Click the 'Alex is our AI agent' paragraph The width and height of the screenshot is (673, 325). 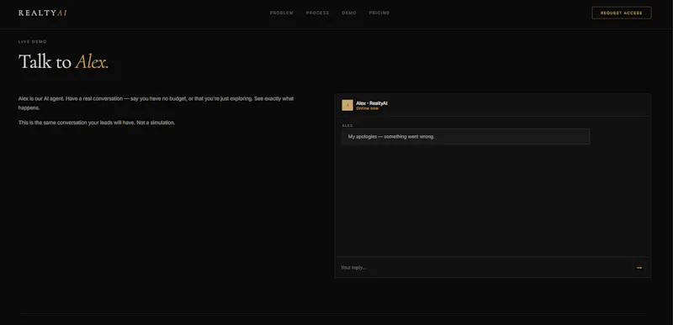(156, 103)
